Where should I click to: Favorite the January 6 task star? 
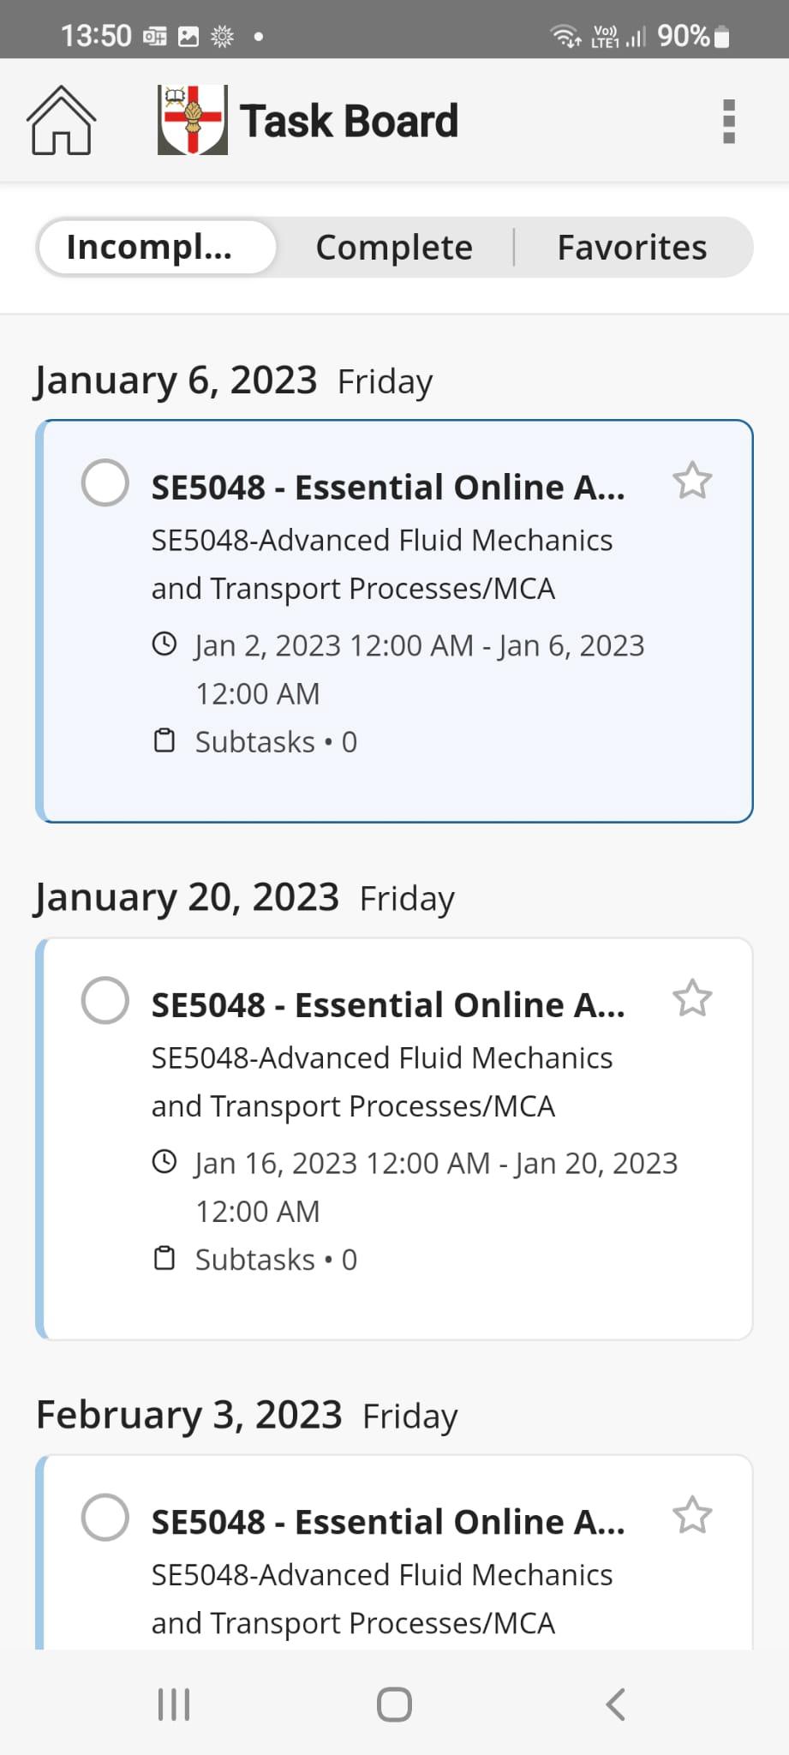(692, 481)
